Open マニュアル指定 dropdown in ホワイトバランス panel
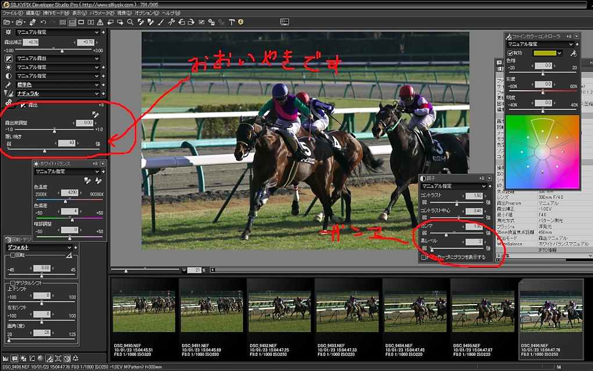This screenshot has height=371, width=593. point(66,172)
